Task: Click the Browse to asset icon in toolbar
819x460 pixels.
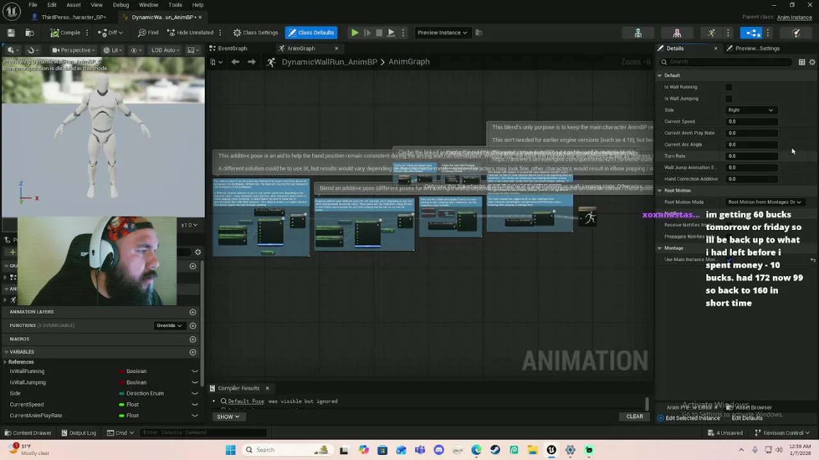Action: pyautogui.click(x=30, y=33)
